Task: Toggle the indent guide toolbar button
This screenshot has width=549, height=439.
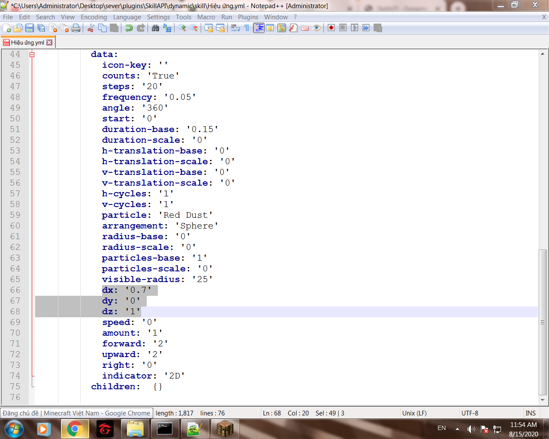Action: pyautogui.click(x=259, y=28)
